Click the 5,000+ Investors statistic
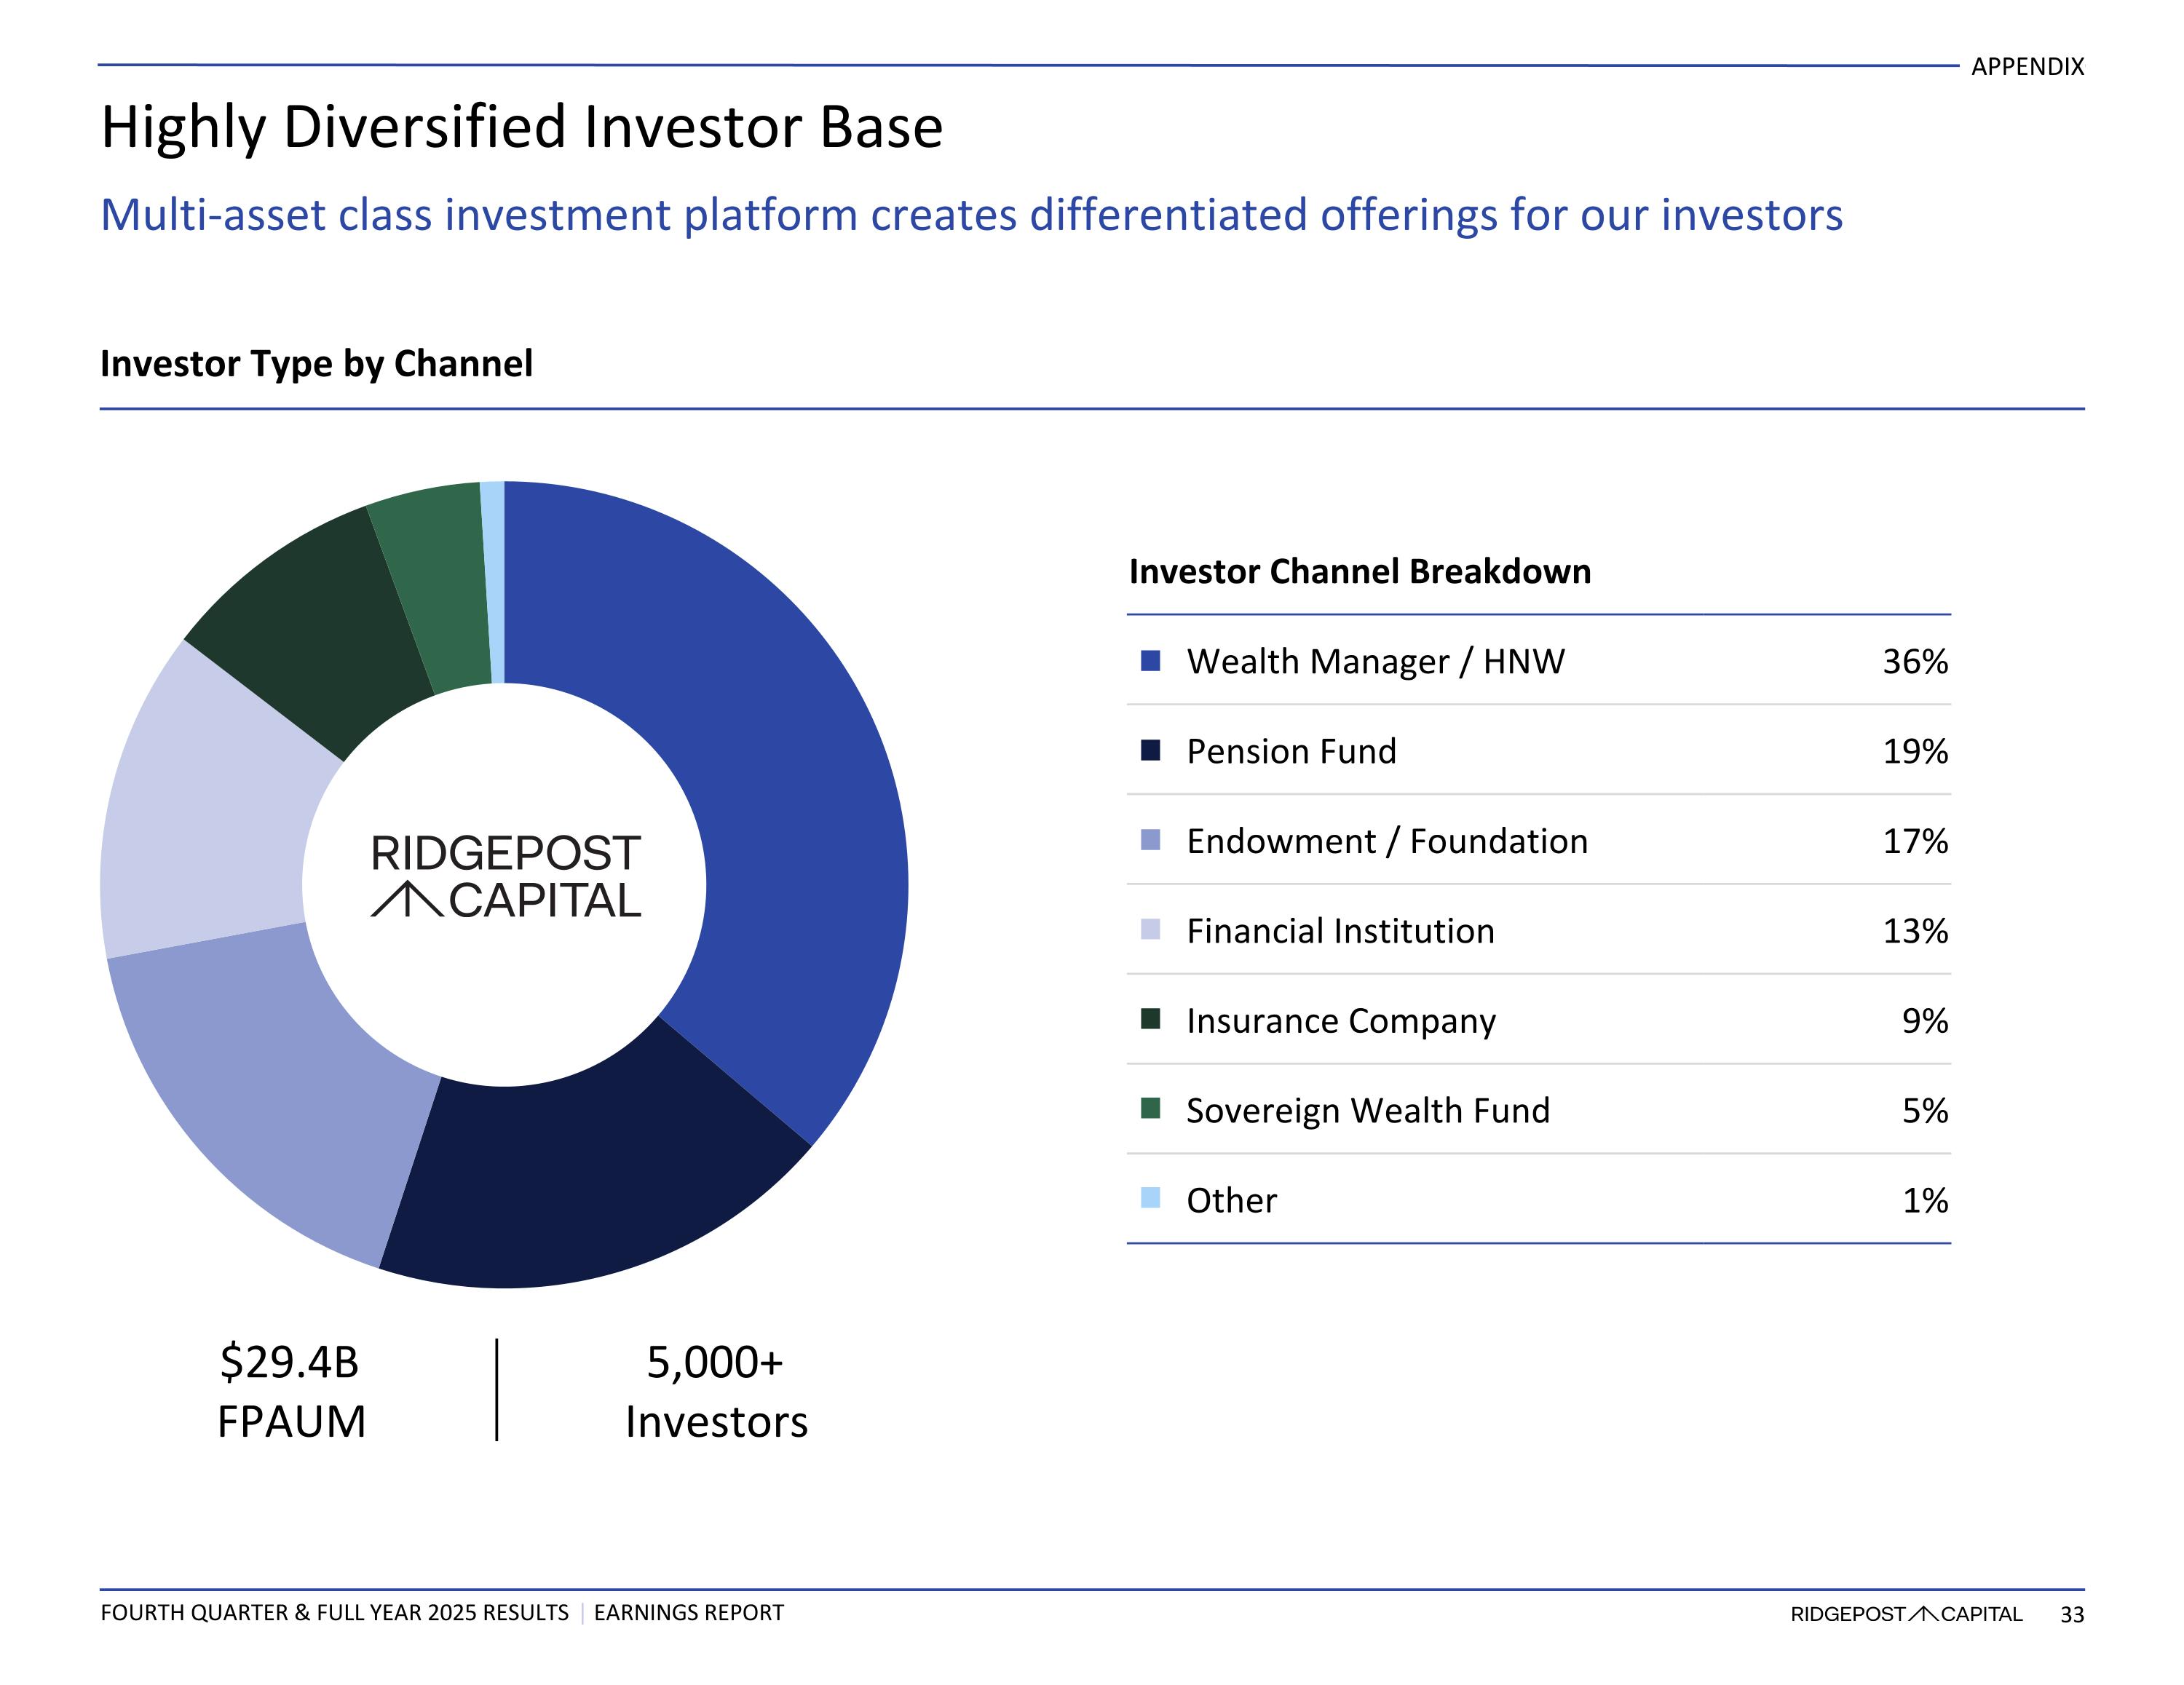This screenshot has width=2184, height=1685. (716, 1391)
